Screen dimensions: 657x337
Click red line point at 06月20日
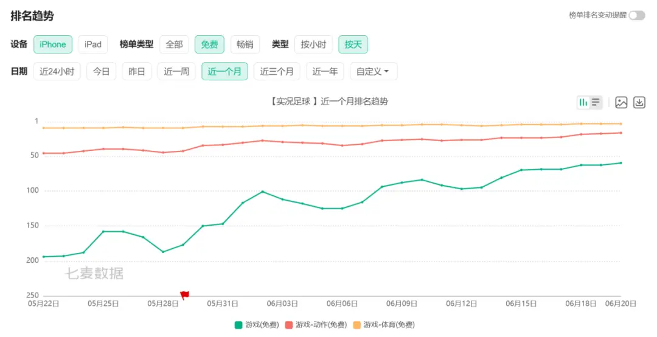point(620,133)
